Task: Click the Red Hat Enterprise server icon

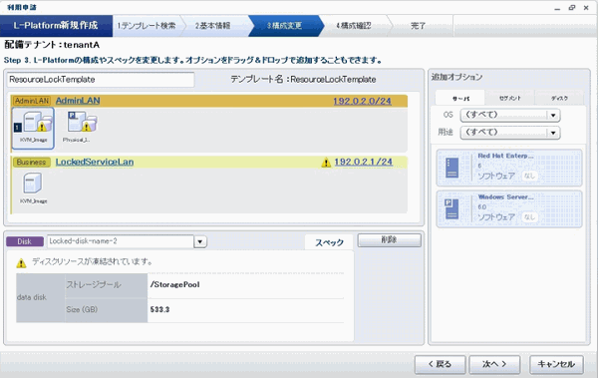Action: (451, 168)
